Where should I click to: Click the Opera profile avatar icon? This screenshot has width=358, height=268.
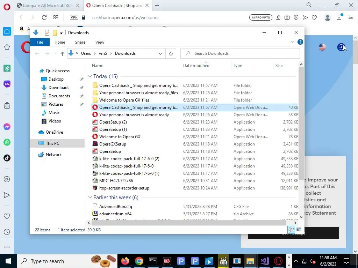point(327,17)
